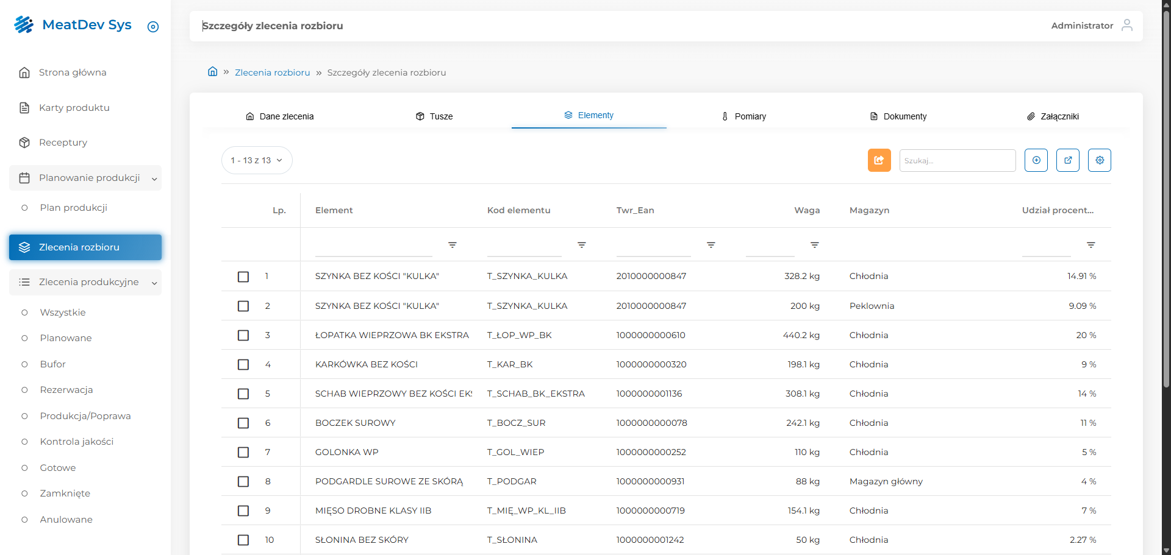Collapse the Planowanie produkcji menu
The width and height of the screenshot is (1171, 555).
pos(154,179)
